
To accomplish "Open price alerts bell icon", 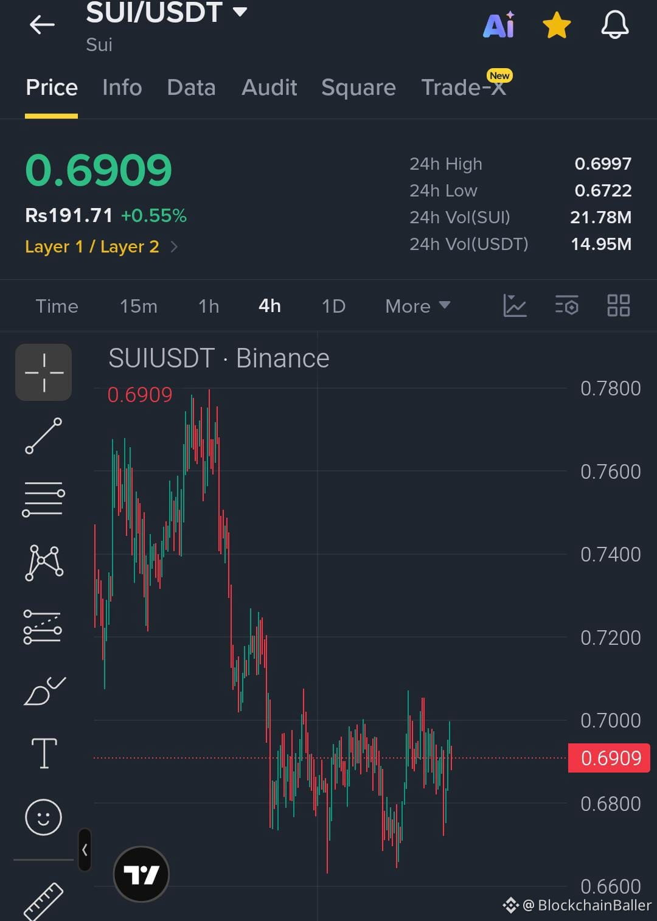I will pos(615,25).
